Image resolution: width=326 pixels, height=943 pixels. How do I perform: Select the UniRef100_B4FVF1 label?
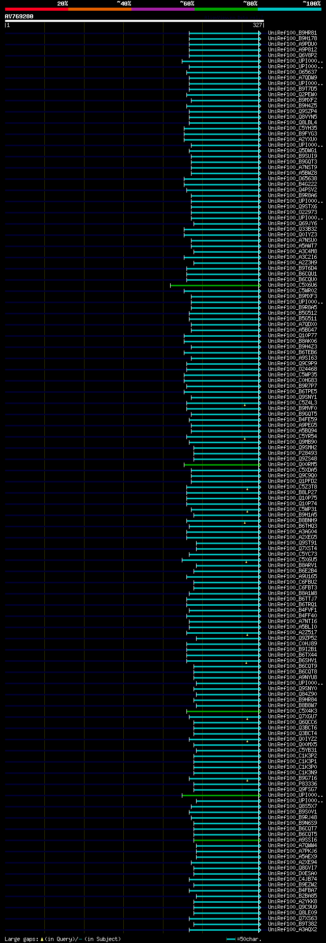(x=292, y=610)
